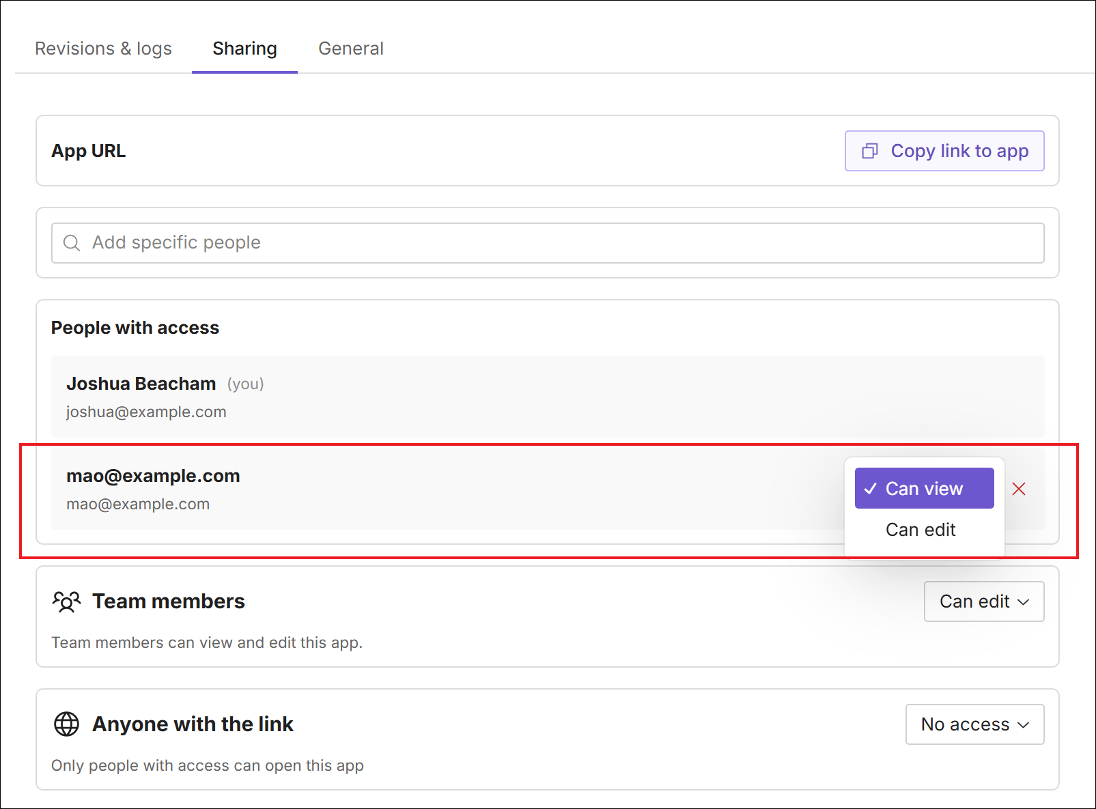The image size is (1096, 809).
Task: Click the copy icon on Copy link to app
Action: point(869,151)
